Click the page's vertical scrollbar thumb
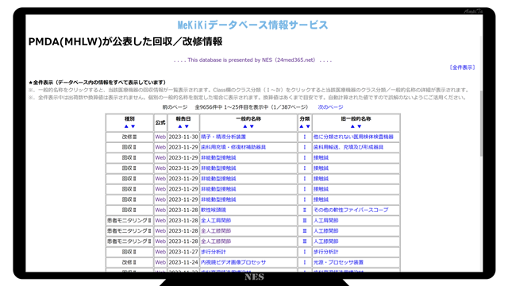 (481, 123)
